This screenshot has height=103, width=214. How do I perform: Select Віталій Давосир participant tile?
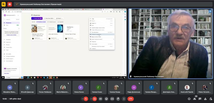27,87
